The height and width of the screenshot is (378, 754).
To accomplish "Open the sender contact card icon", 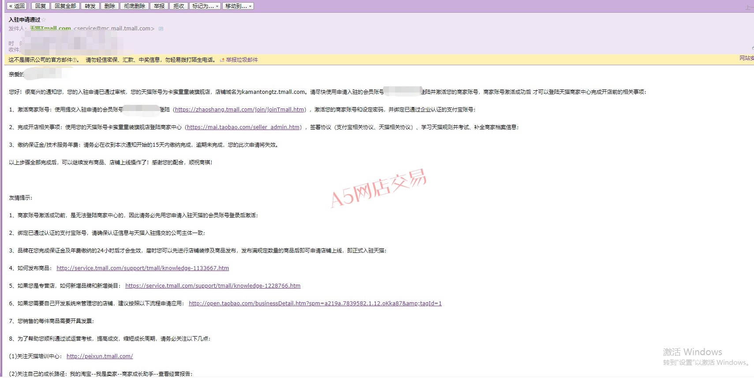I will point(161,29).
